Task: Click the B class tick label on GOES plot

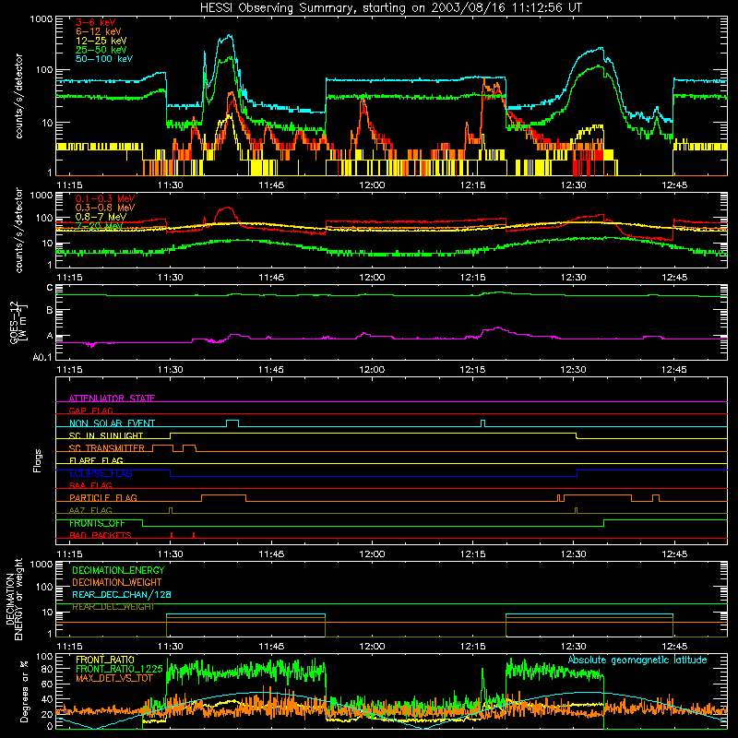Action: tap(50, 310)
